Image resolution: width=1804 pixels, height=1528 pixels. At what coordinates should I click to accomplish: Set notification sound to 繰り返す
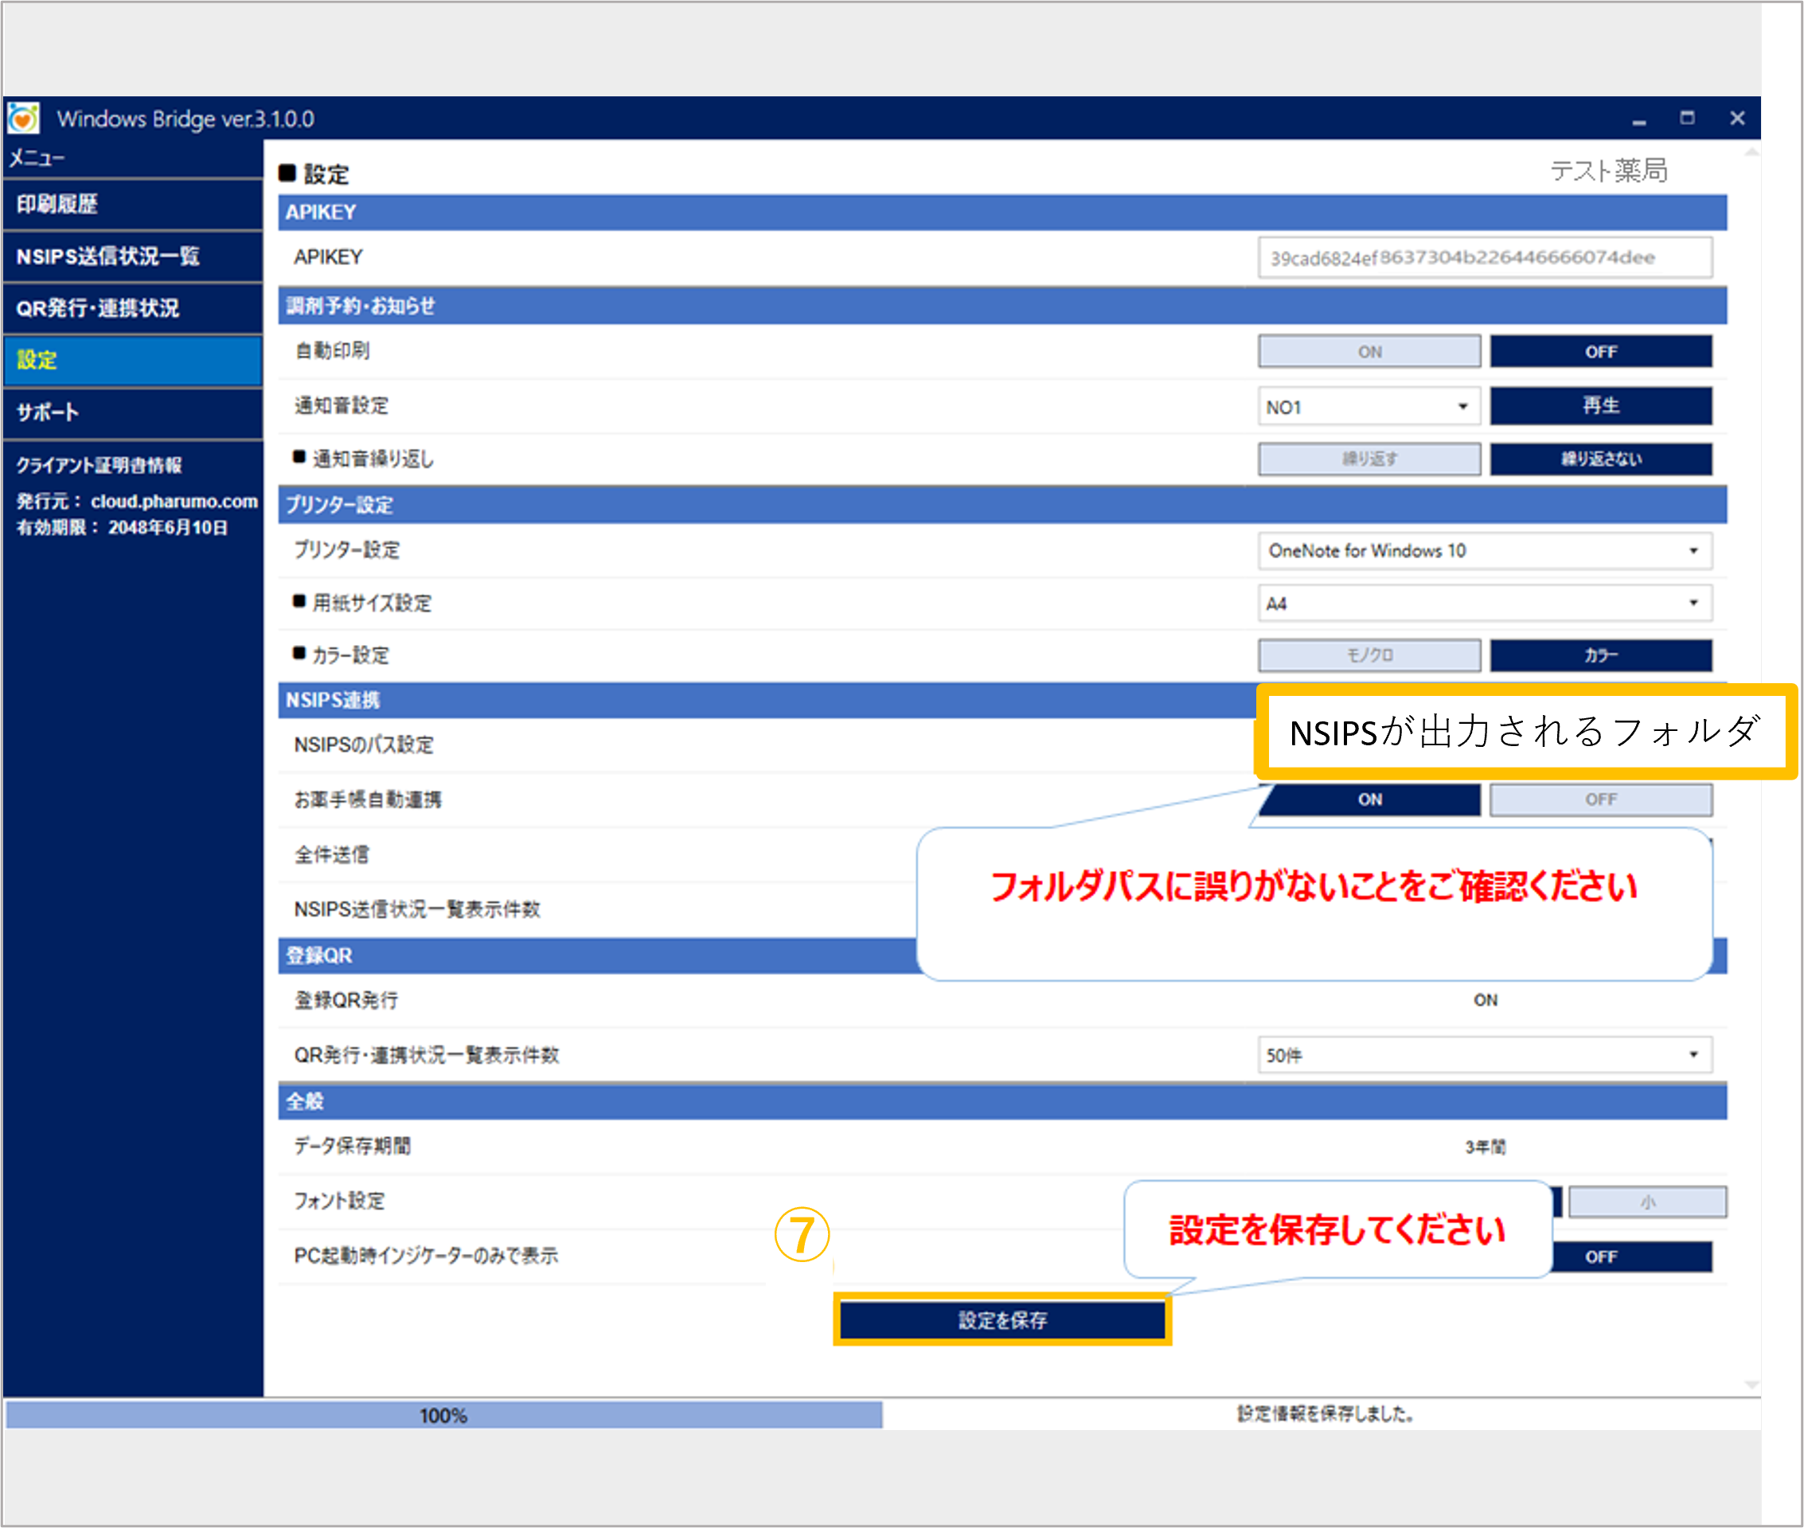point(1369,459)
